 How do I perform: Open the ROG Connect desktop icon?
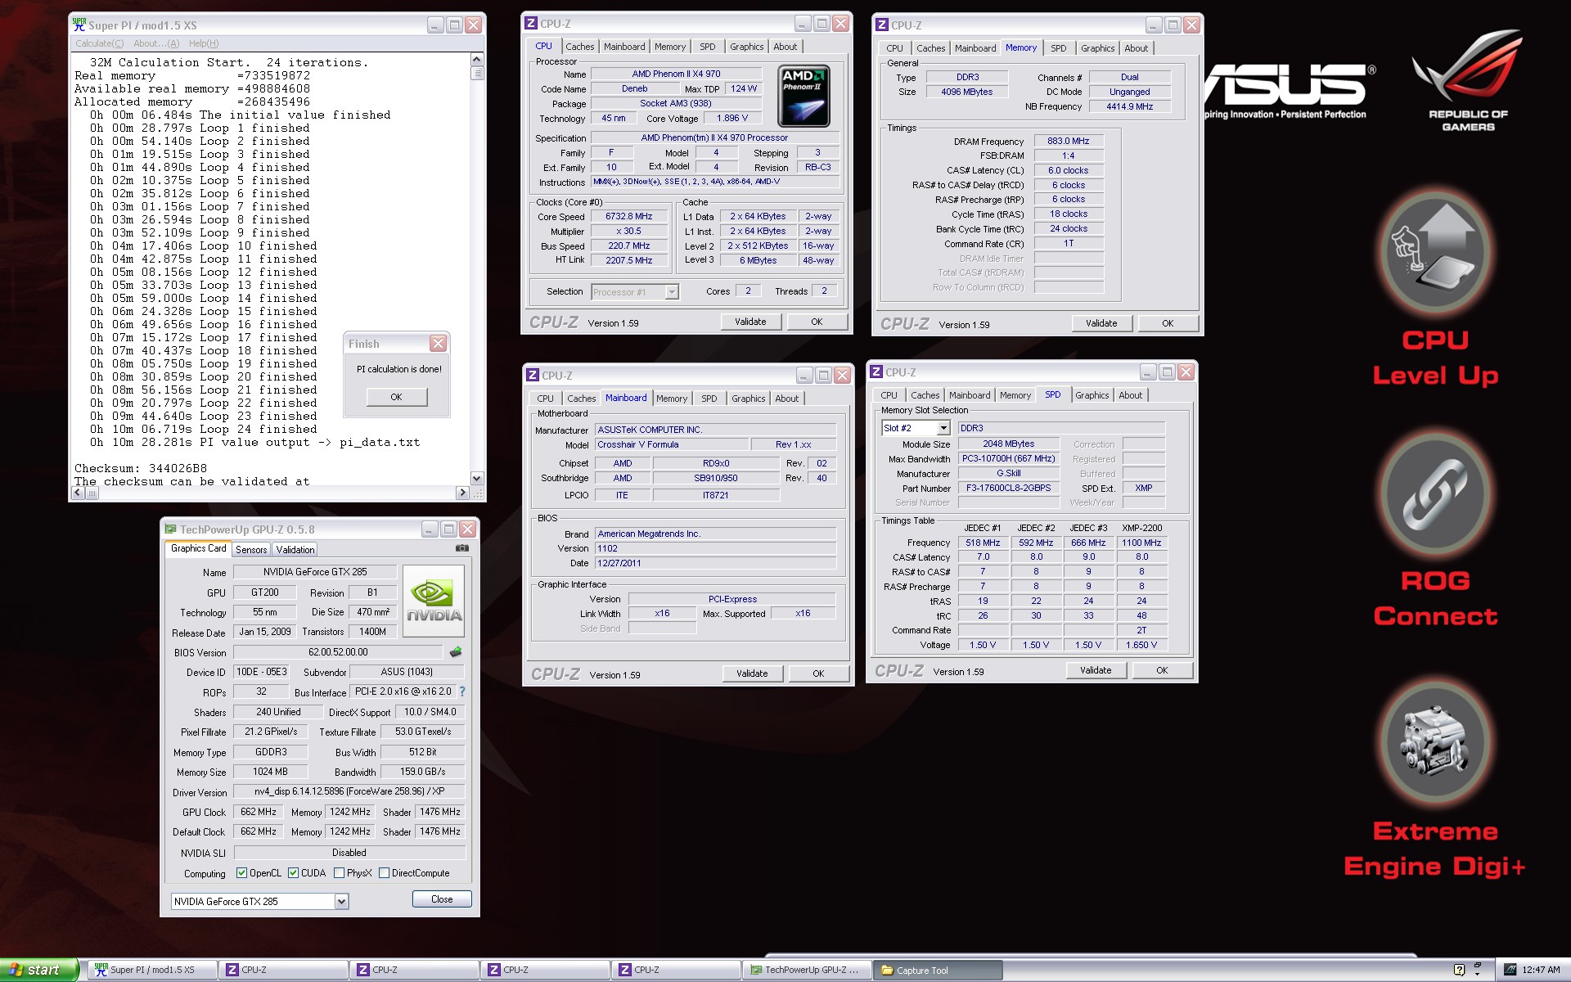pyautogui.click(x=1436, y=495)
